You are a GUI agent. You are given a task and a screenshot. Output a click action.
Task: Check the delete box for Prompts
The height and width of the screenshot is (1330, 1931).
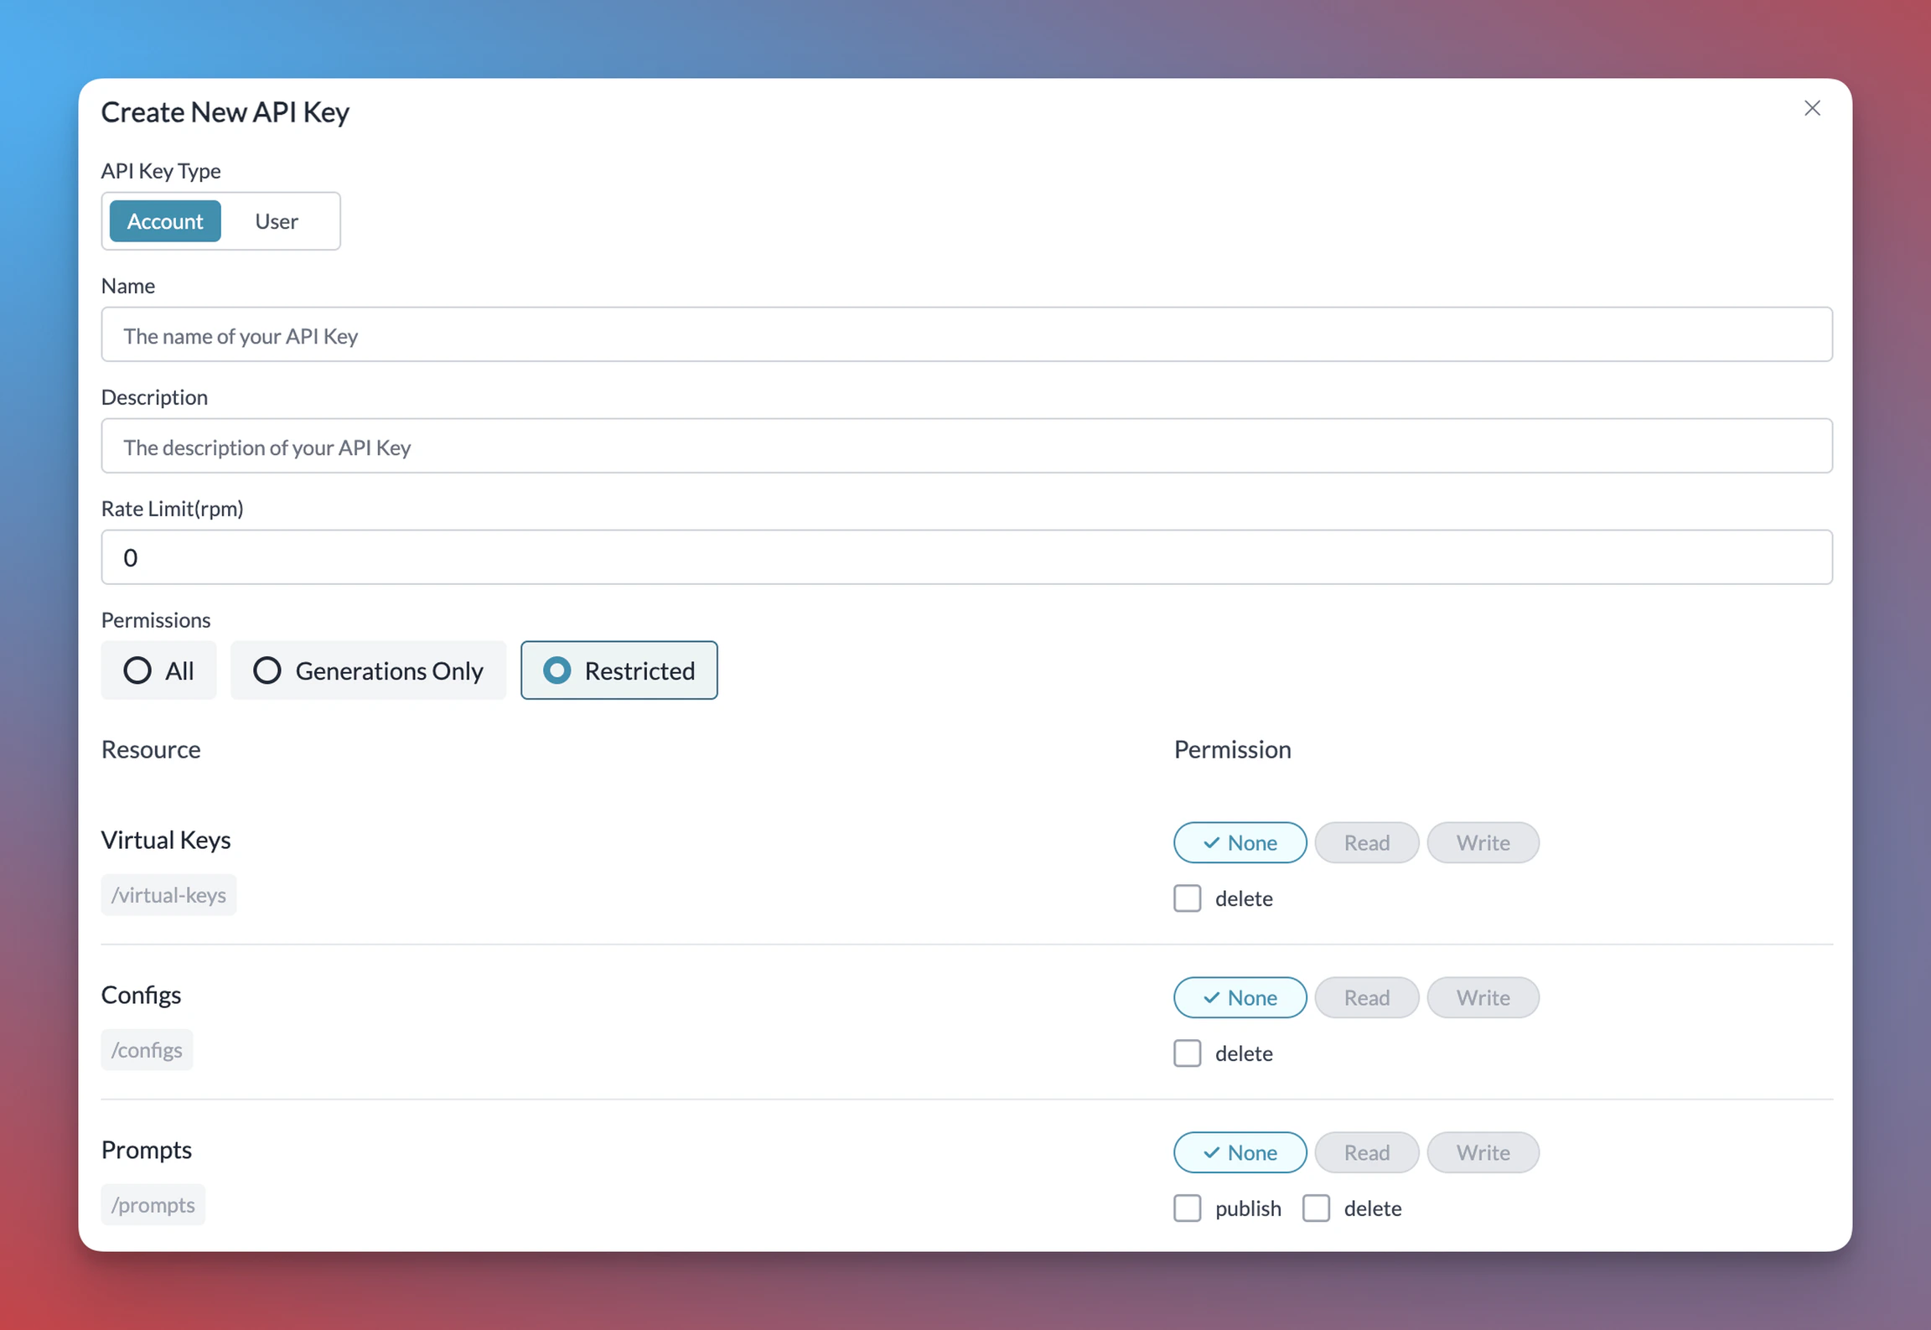click(x=1316, y=1208)
